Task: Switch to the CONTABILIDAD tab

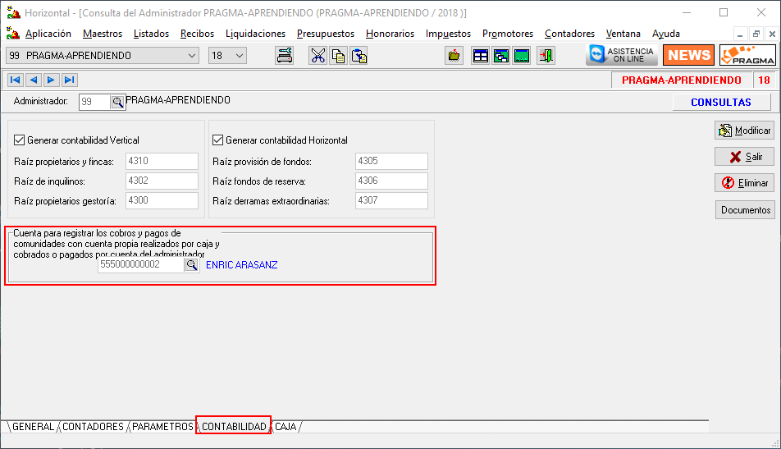Action: 234,427
